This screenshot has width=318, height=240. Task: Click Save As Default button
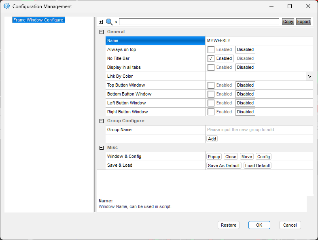coord(224,166)
